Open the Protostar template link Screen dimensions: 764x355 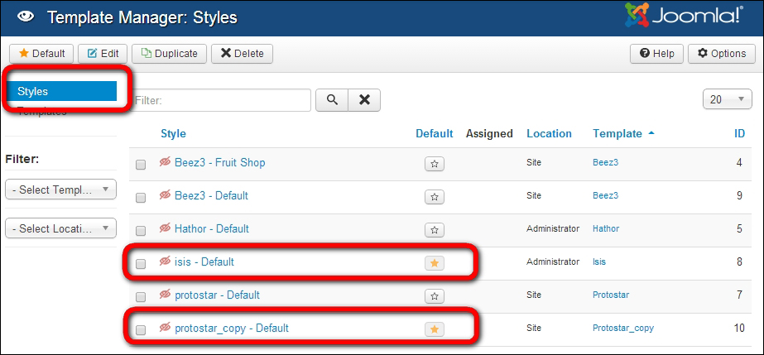click(611, 295)
